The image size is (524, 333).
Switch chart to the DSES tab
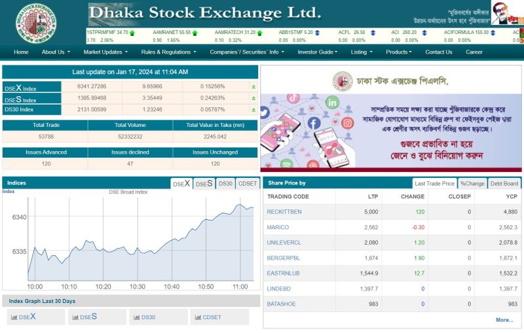point(204,184)
